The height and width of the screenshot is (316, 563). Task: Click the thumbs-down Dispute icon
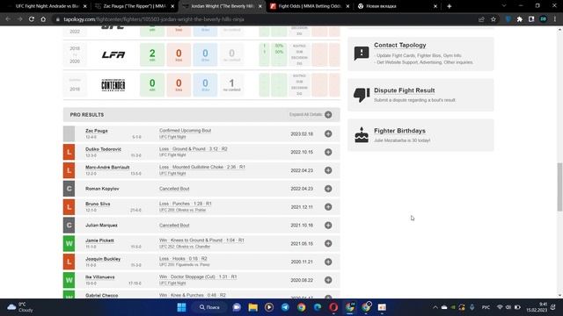tap(362, 95)
